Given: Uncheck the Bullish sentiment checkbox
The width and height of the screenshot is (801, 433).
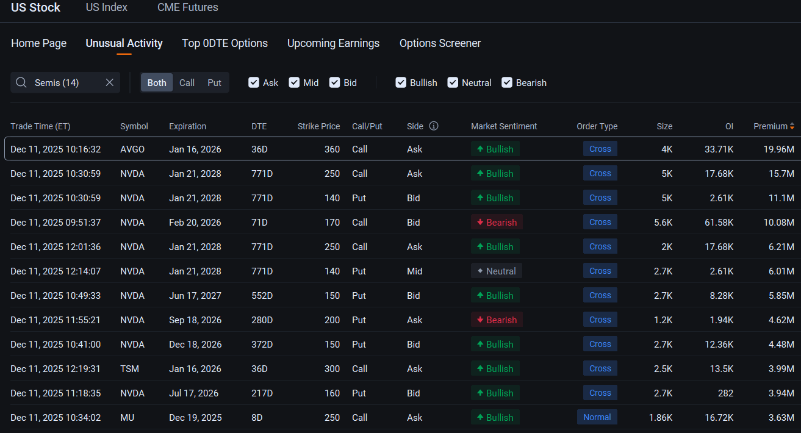Looking at the screenshot, I should point(401,82).
